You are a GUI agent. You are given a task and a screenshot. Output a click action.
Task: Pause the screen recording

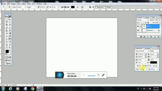(60, 75)
